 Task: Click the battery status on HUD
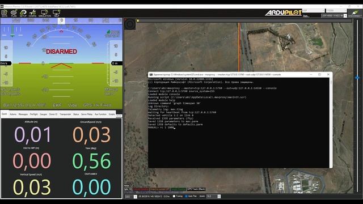point(24,105)
